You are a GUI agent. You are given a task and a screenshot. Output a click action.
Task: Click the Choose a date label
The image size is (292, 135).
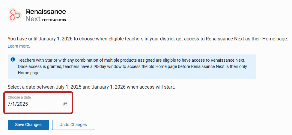(x=19, y=98)
